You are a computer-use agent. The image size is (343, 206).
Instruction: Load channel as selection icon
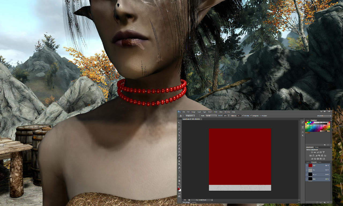point(317,202)
